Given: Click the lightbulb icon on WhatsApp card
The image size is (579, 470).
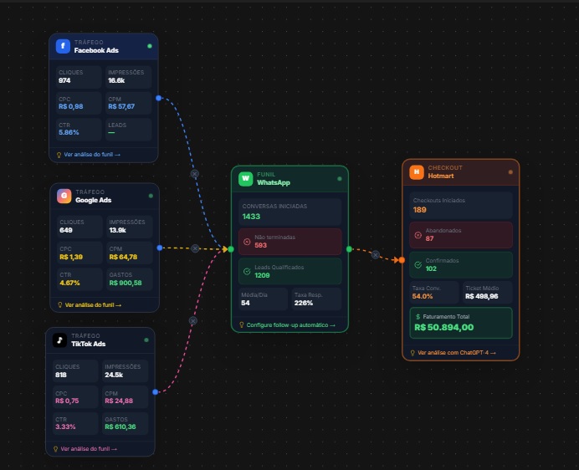Looking at the screenshot, I should click(242, 324).
